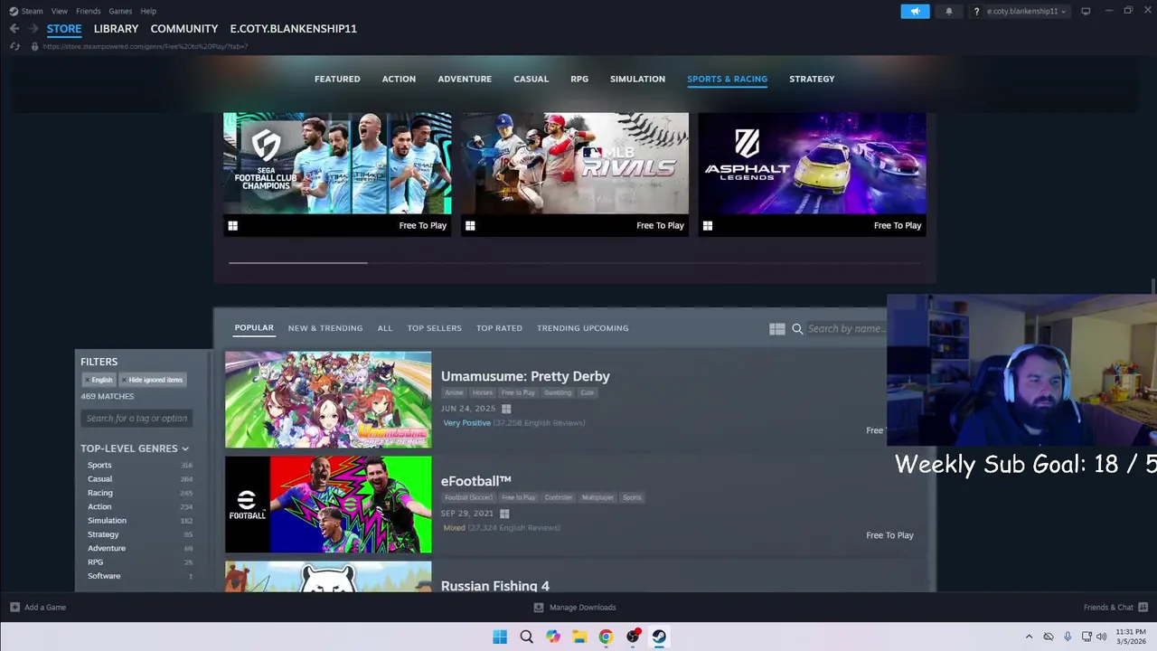Open Windows Start menu
Screen dimensions: 1157x651
pos(500,637)
